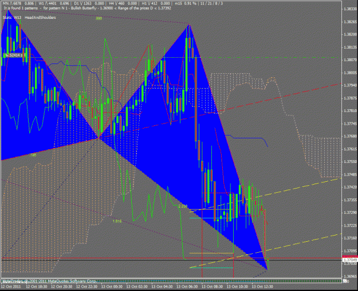The height and width of the screenshot is (291, 358).
Task: Click the 1.37745 price axis label
Action: [350, 123]
